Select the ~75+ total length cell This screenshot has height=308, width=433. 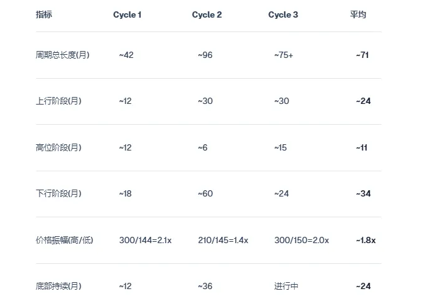pyautogui.click(x=283, y=55)
